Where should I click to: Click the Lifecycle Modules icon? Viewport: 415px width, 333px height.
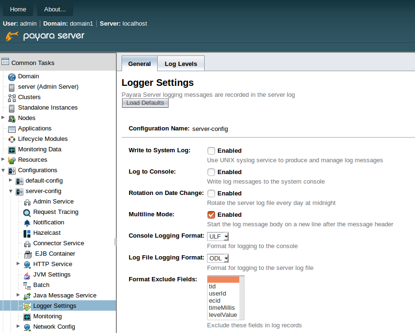(x=12, y=139)
